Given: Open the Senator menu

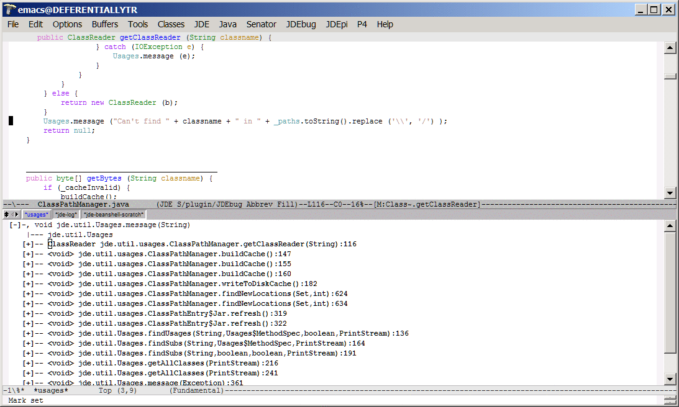Looking at the screenshot, I should [x=261, y=24].
